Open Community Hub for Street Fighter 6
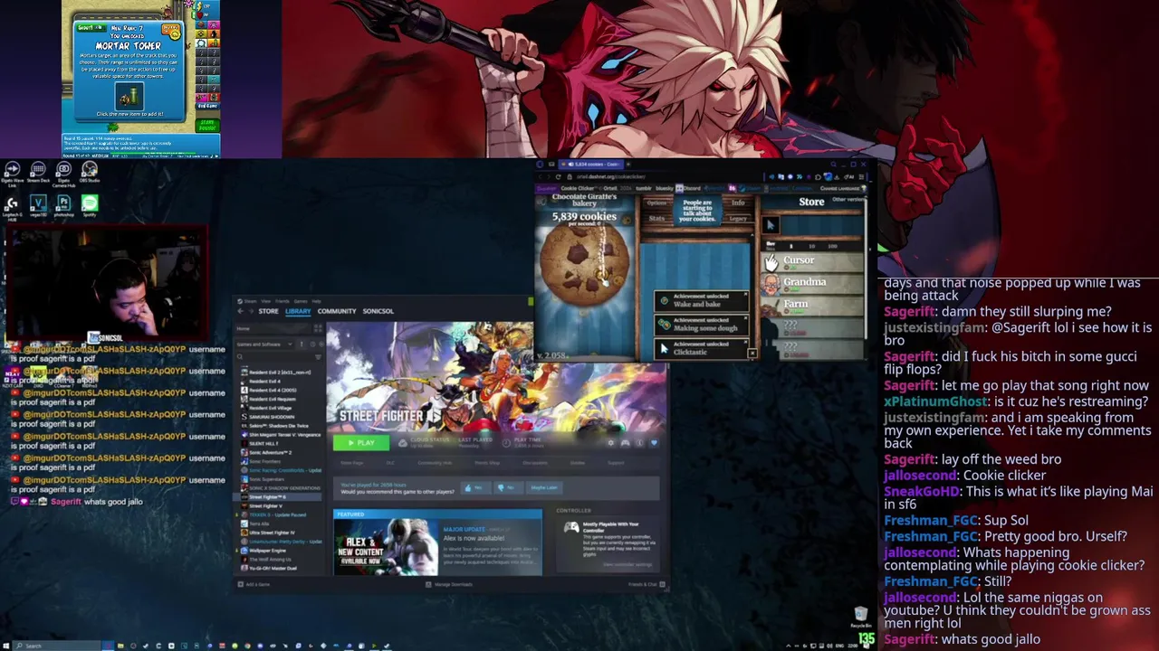The image size is (1159, 651). coord(436,463)
